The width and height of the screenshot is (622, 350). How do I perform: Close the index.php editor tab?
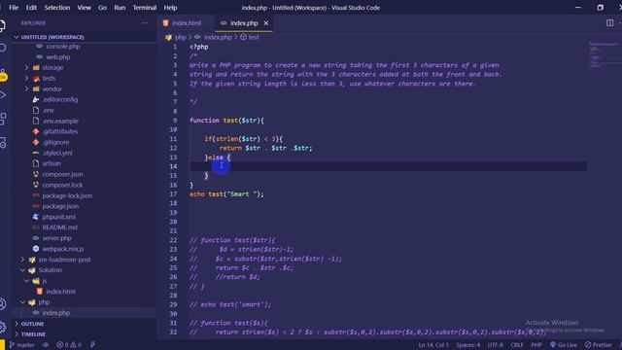click(x=266, y=23)
